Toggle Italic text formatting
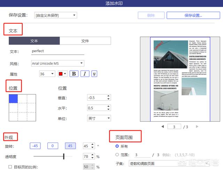 [x=85, y=74]
